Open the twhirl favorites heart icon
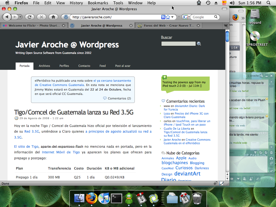The width and height of the screenshot is (276, 207). pyautogui.click(x=238, y=179)
